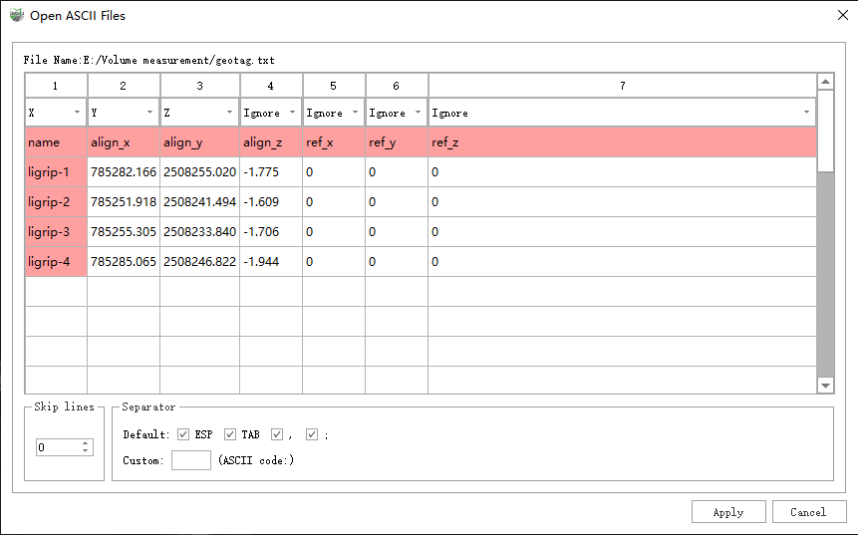The width and height of the screenshot is (858, 535).
Task: Select column header number 6
Action: click(397, 86)
